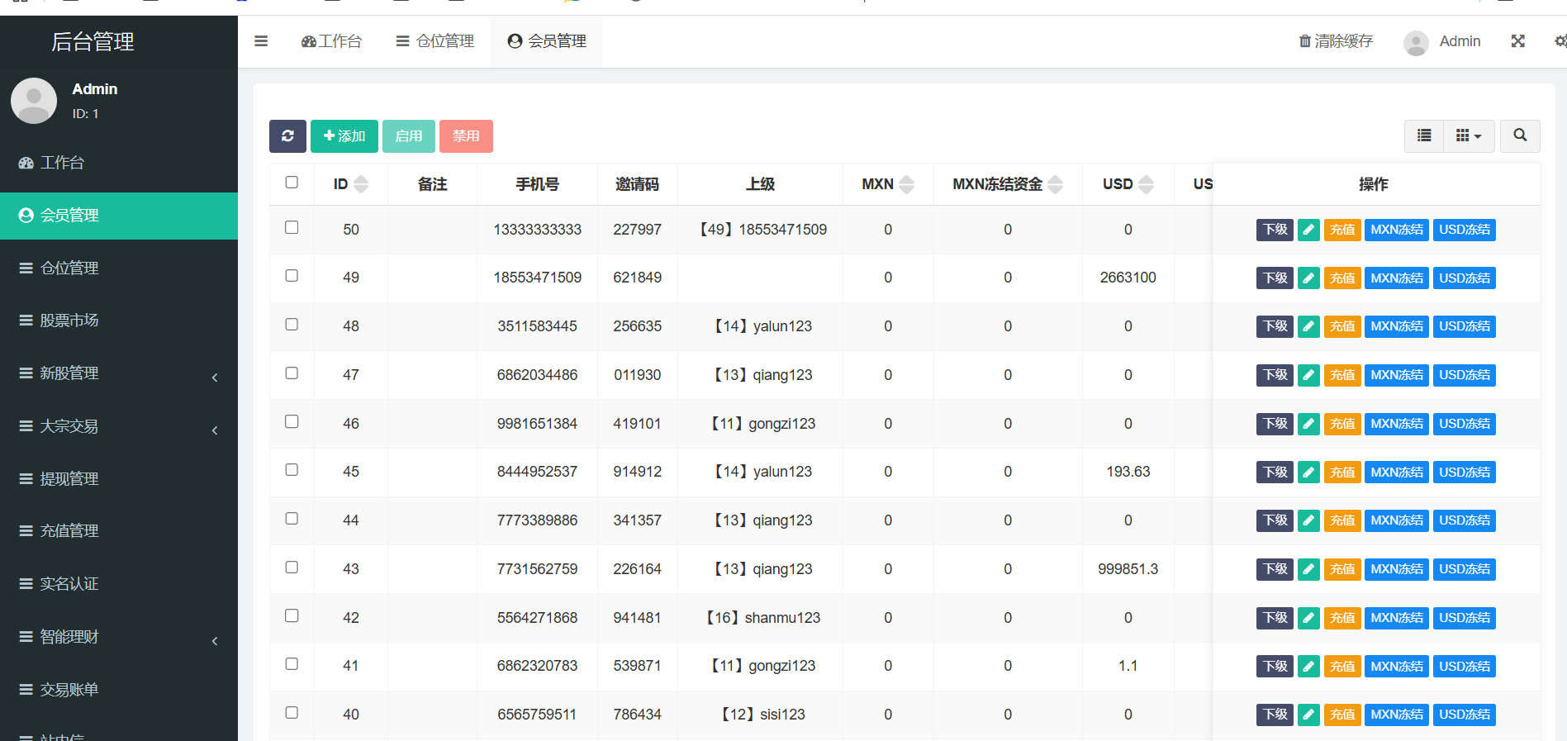The height and width of the screenshot is (741, 1567).
Task: Open the column grid dropdown button
Action: click(1469, 135)
